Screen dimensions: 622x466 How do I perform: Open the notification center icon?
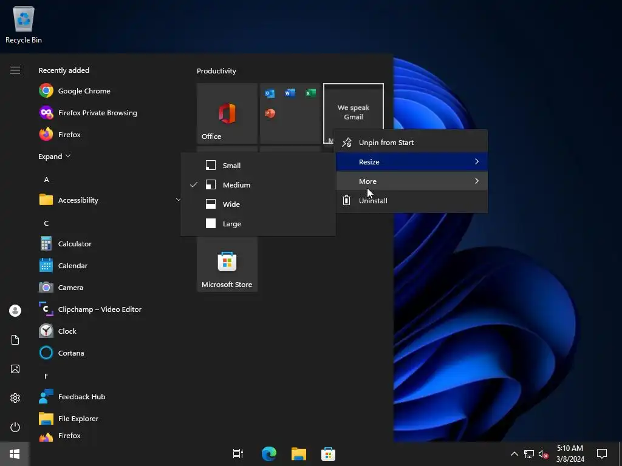coord(602,454)
